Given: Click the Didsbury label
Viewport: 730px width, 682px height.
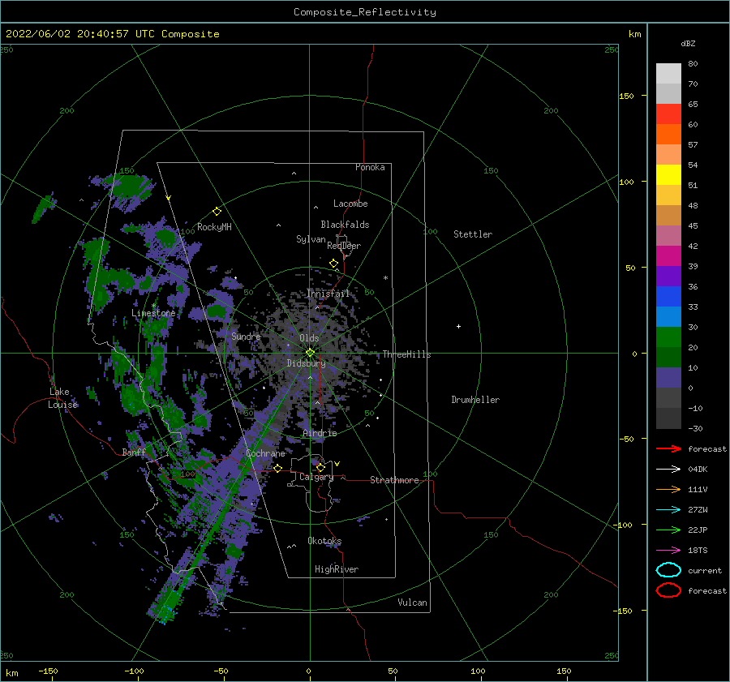Looking at the screenshot, I should 306,363.
